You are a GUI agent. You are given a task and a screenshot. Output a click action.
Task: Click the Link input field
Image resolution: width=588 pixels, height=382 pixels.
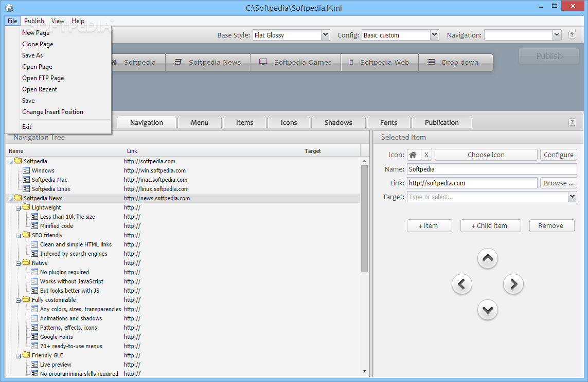pos(472,183)
